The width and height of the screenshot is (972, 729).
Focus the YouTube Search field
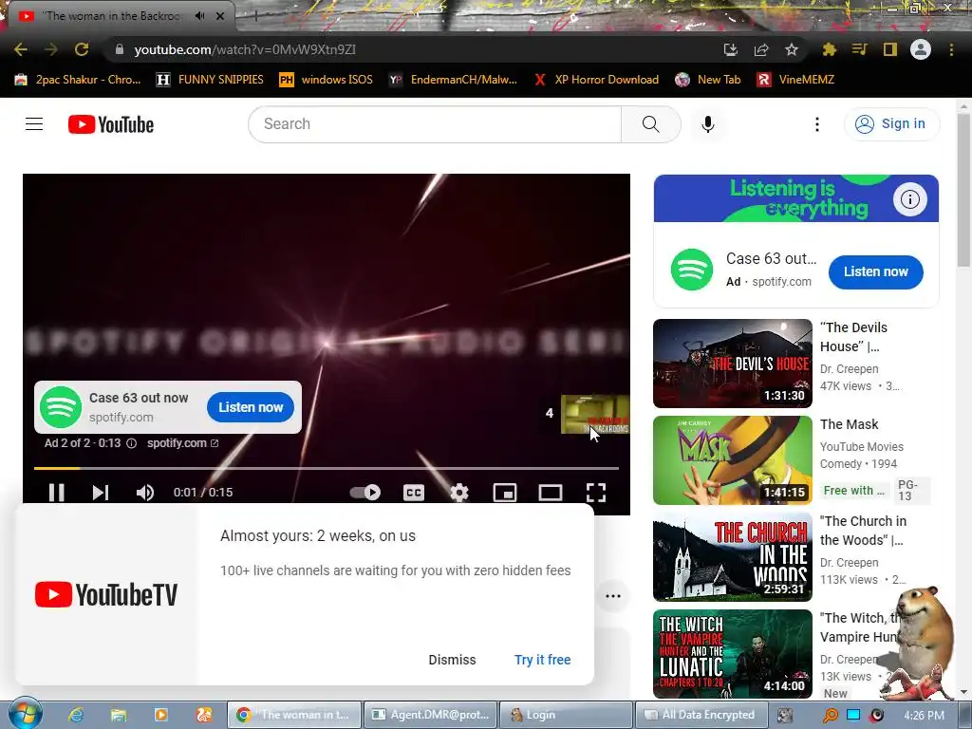click(435, 124)
